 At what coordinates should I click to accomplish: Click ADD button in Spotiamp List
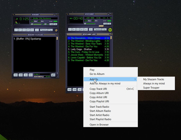[70, 90]
